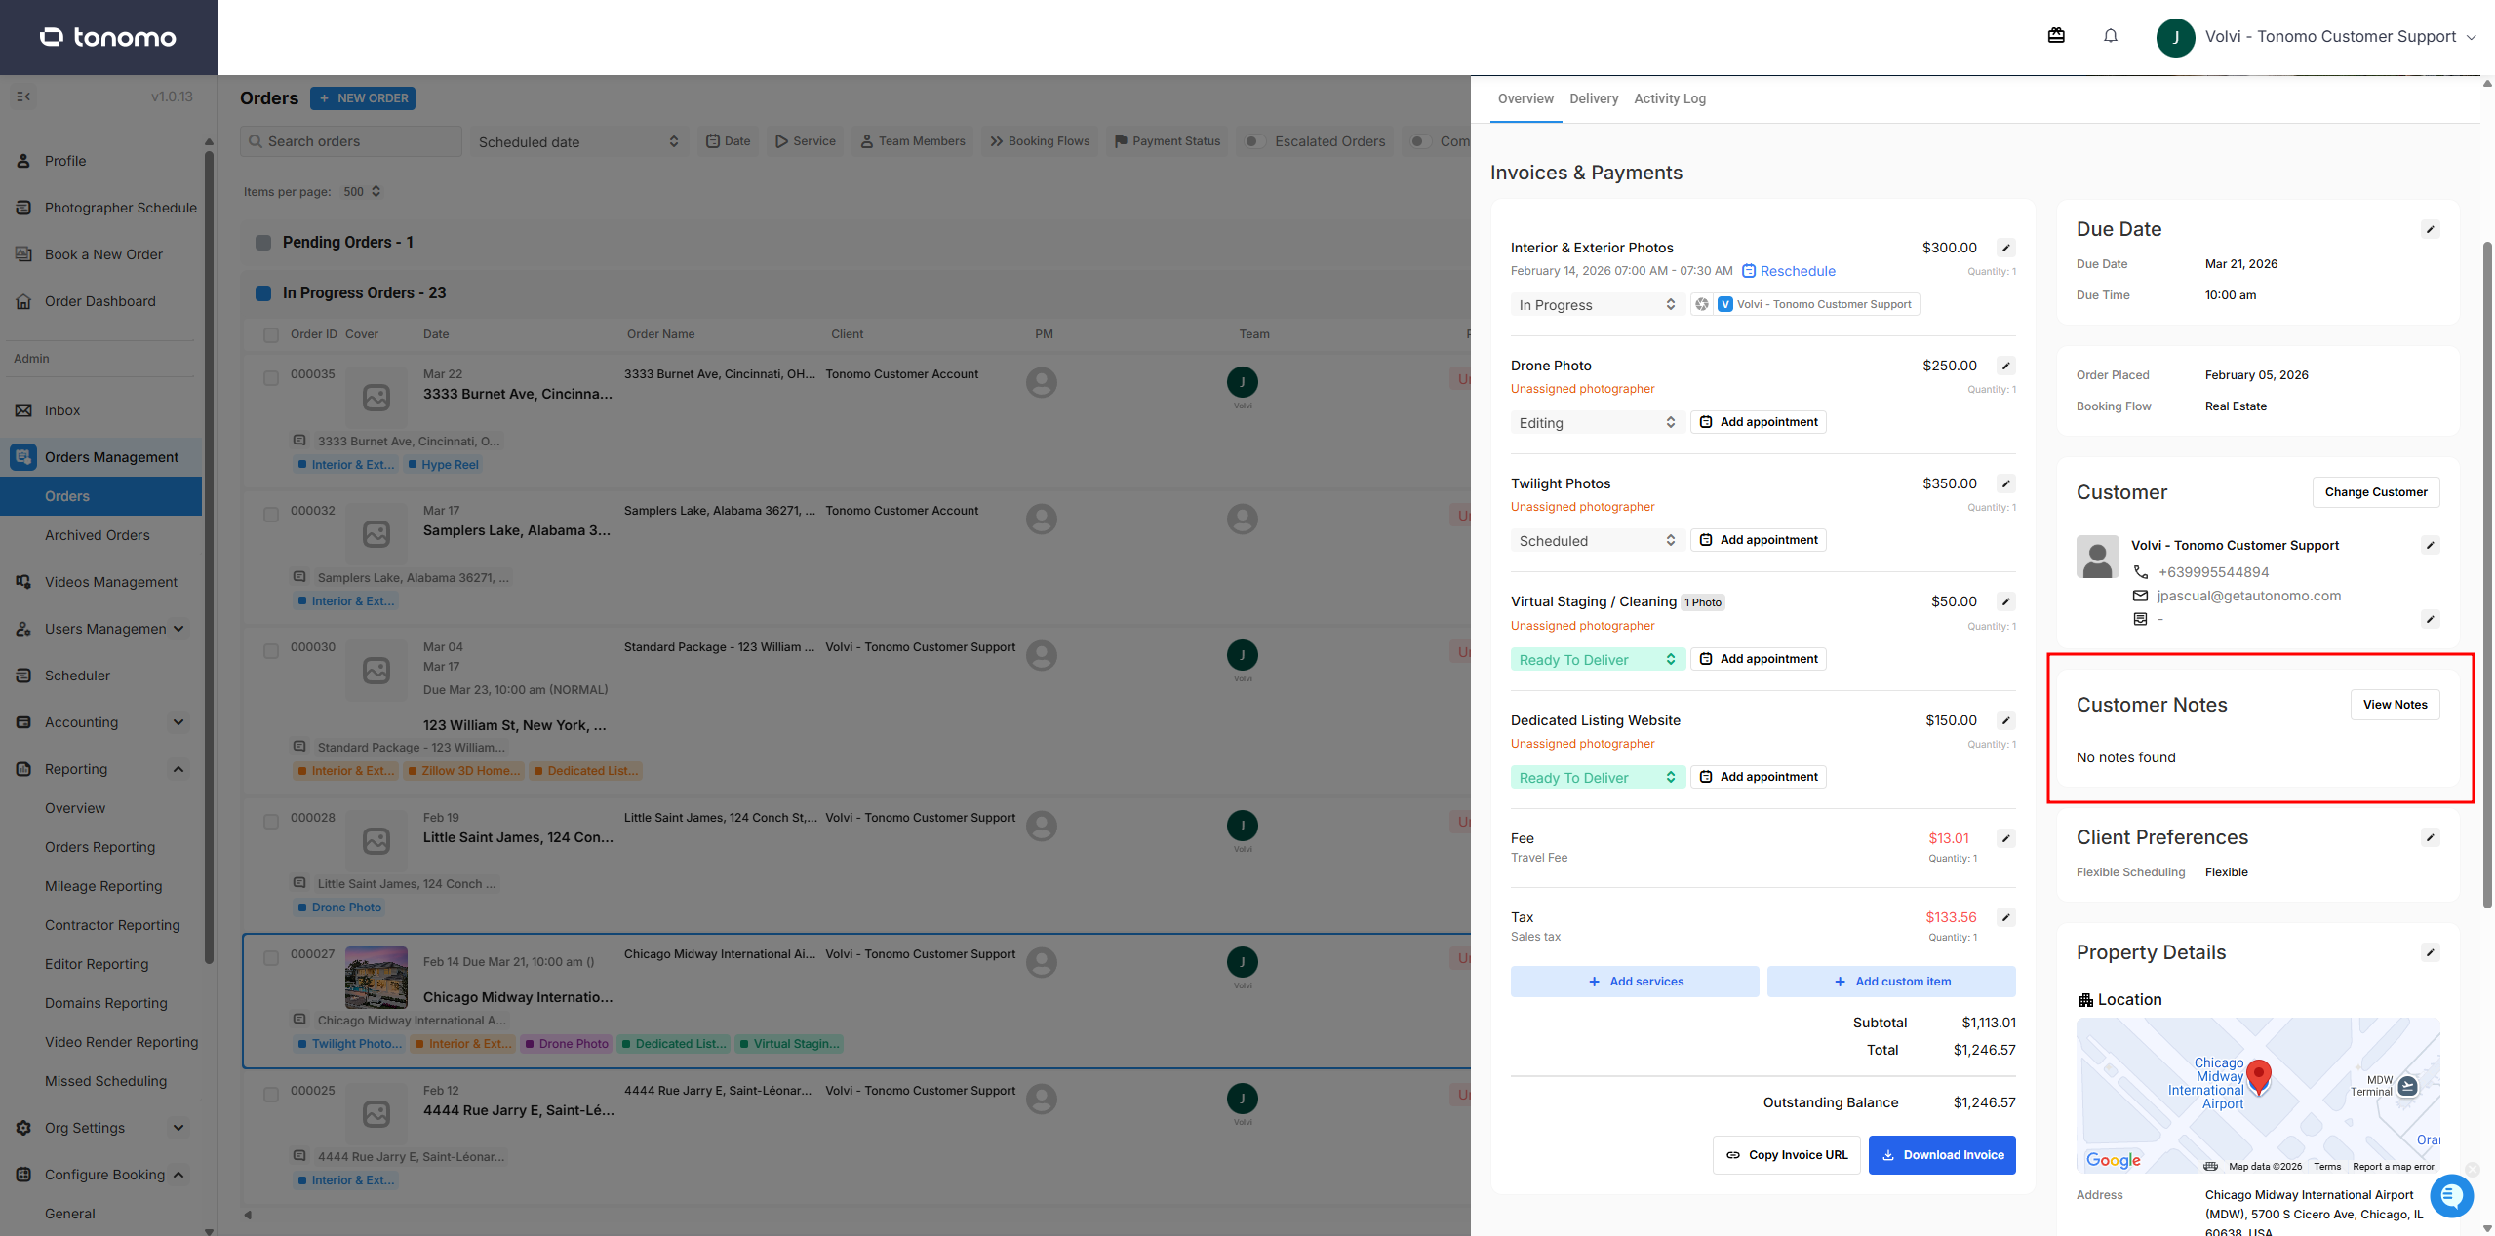The height and width of the screenshot is (1236, 2495).
Task: Open Mileage Reporting in sidebar
Action: click(x=103, y=886)
